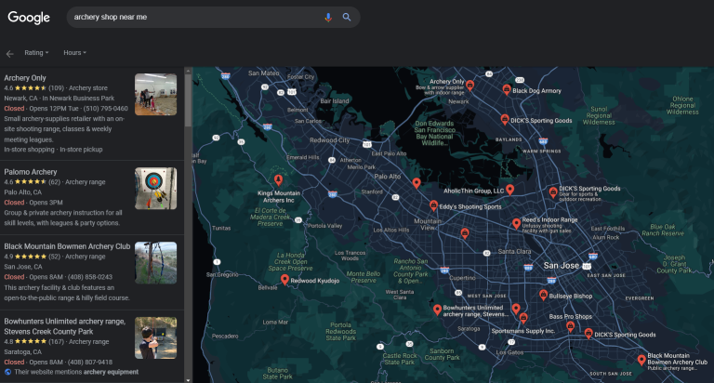The width and height of the screenshot is (714, 383).
Task: Click Archery Only phone number (510) 795-0460
Action: pyautogui.click(x=108, y=109)
